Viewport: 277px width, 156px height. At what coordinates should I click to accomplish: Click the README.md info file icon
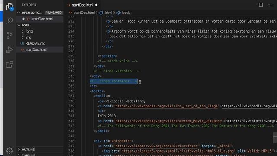pos(22,43)
